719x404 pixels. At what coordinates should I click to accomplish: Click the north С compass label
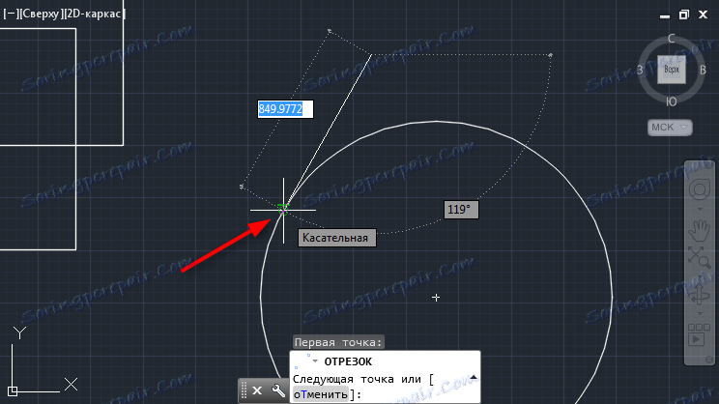click(672, 39)
